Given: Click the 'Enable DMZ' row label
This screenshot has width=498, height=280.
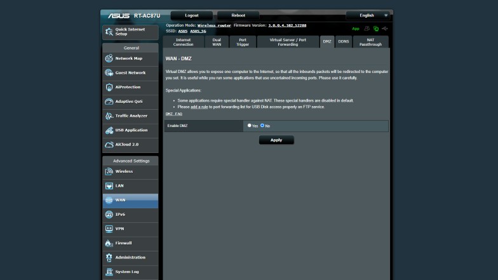Looking at the screenshot, I should tap(177, 126).
